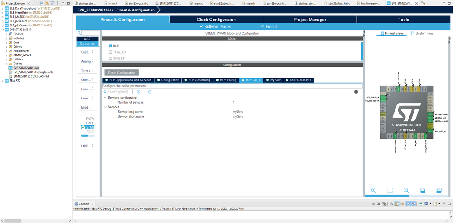The height and width of the screenshot is (223, 453).
Task: Select A->Z sorting toggle
Action: [x=88, y=39]
